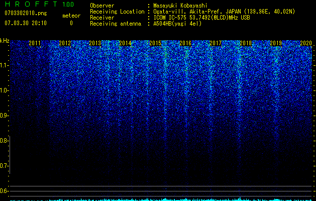Click the 2012 time marker

click(65, 43)
